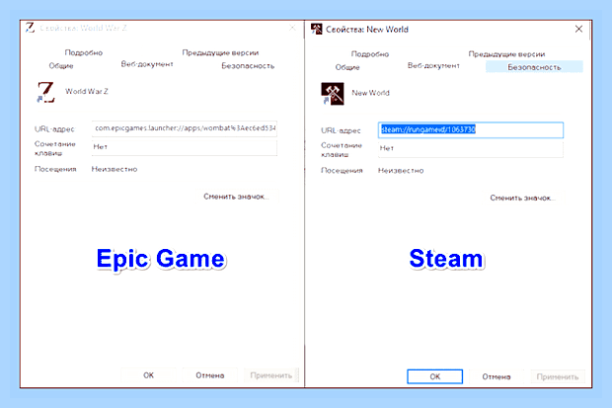Click URL-адрес label in World War Z window

click(54, 129)
